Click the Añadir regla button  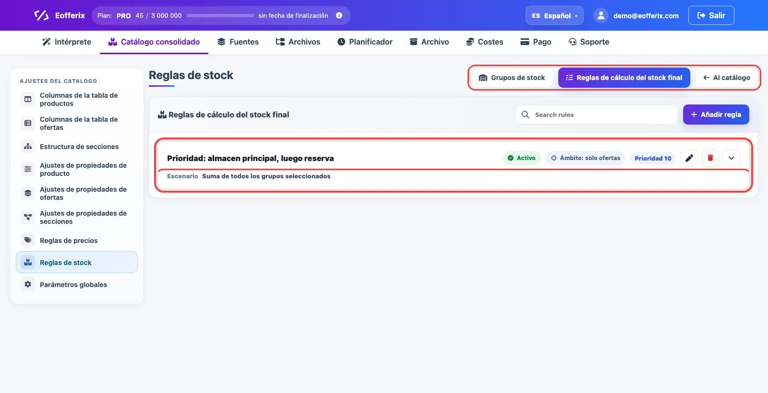(x=716, y=115)
